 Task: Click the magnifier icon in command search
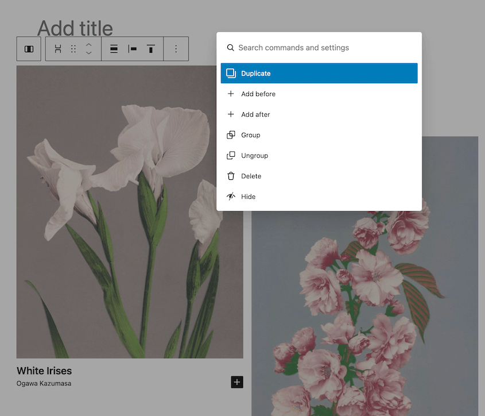[x=231, y=48]
